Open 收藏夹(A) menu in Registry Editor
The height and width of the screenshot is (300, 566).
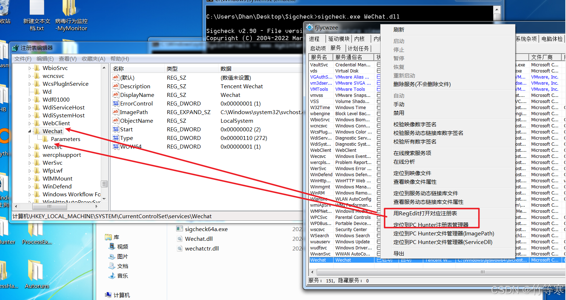[x=94, y=59]
